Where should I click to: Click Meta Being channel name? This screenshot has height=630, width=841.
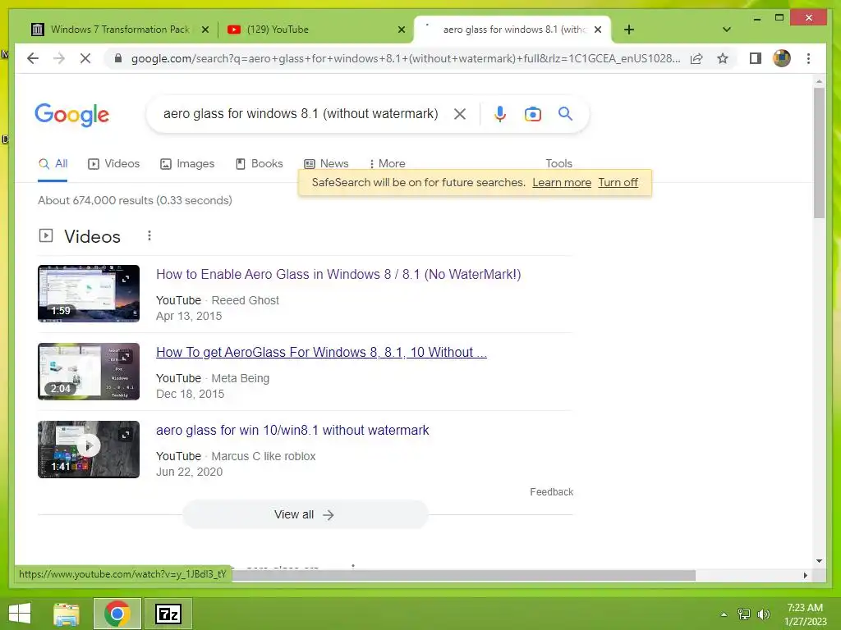[x=241, y=378]
